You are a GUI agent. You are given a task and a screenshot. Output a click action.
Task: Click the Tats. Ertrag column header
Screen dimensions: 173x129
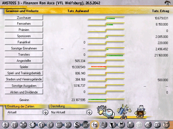click(x=161, y=11)
